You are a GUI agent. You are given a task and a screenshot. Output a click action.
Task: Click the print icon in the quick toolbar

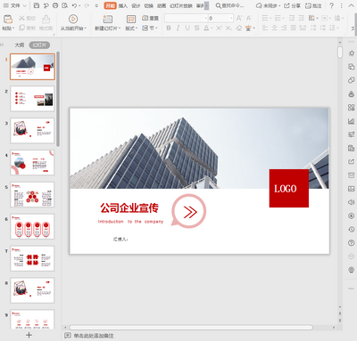click(55, 5)
